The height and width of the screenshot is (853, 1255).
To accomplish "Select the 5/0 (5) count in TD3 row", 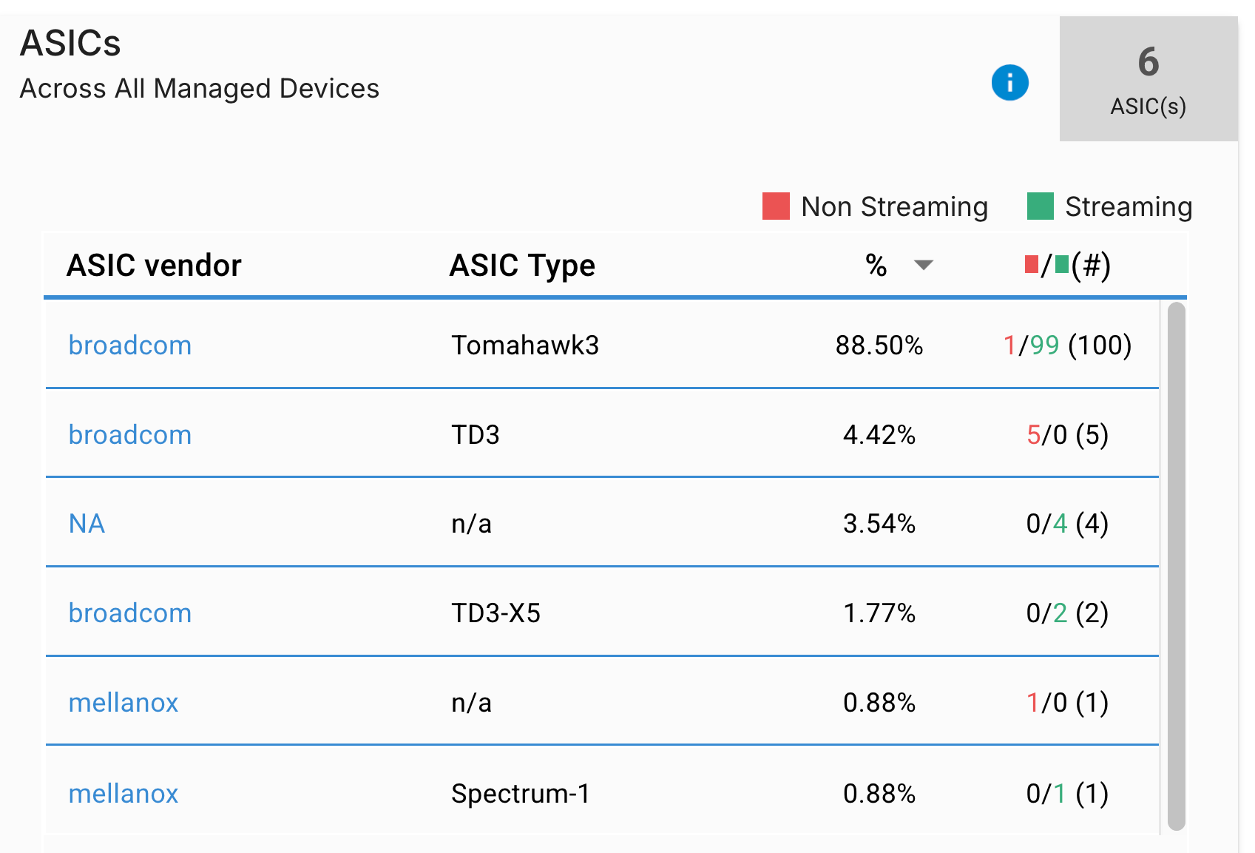I will pyautogui.click(x=1067, y=435).
